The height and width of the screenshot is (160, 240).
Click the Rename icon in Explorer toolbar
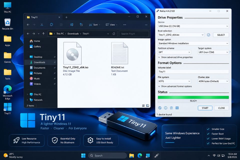[72, 25]
